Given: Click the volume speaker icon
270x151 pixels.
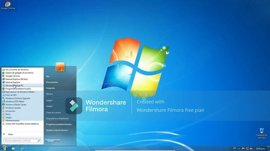Looking at the screenshot, I should (x=251, y=148).
